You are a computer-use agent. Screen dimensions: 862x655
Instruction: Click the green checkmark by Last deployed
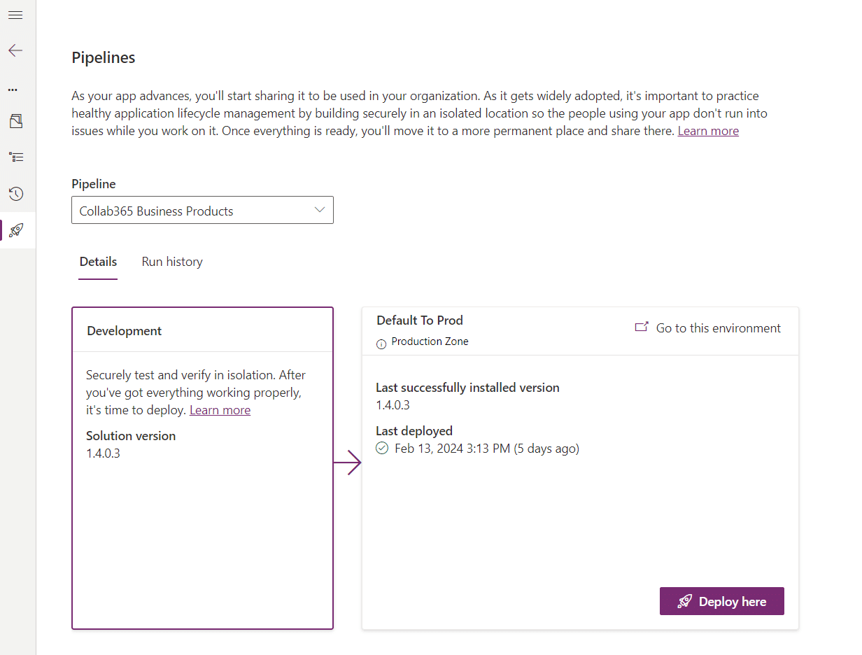coord(382,449)
